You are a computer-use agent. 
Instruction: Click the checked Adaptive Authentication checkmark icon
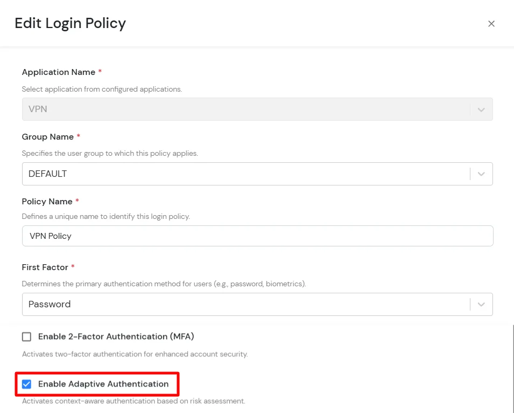[27, 384]
